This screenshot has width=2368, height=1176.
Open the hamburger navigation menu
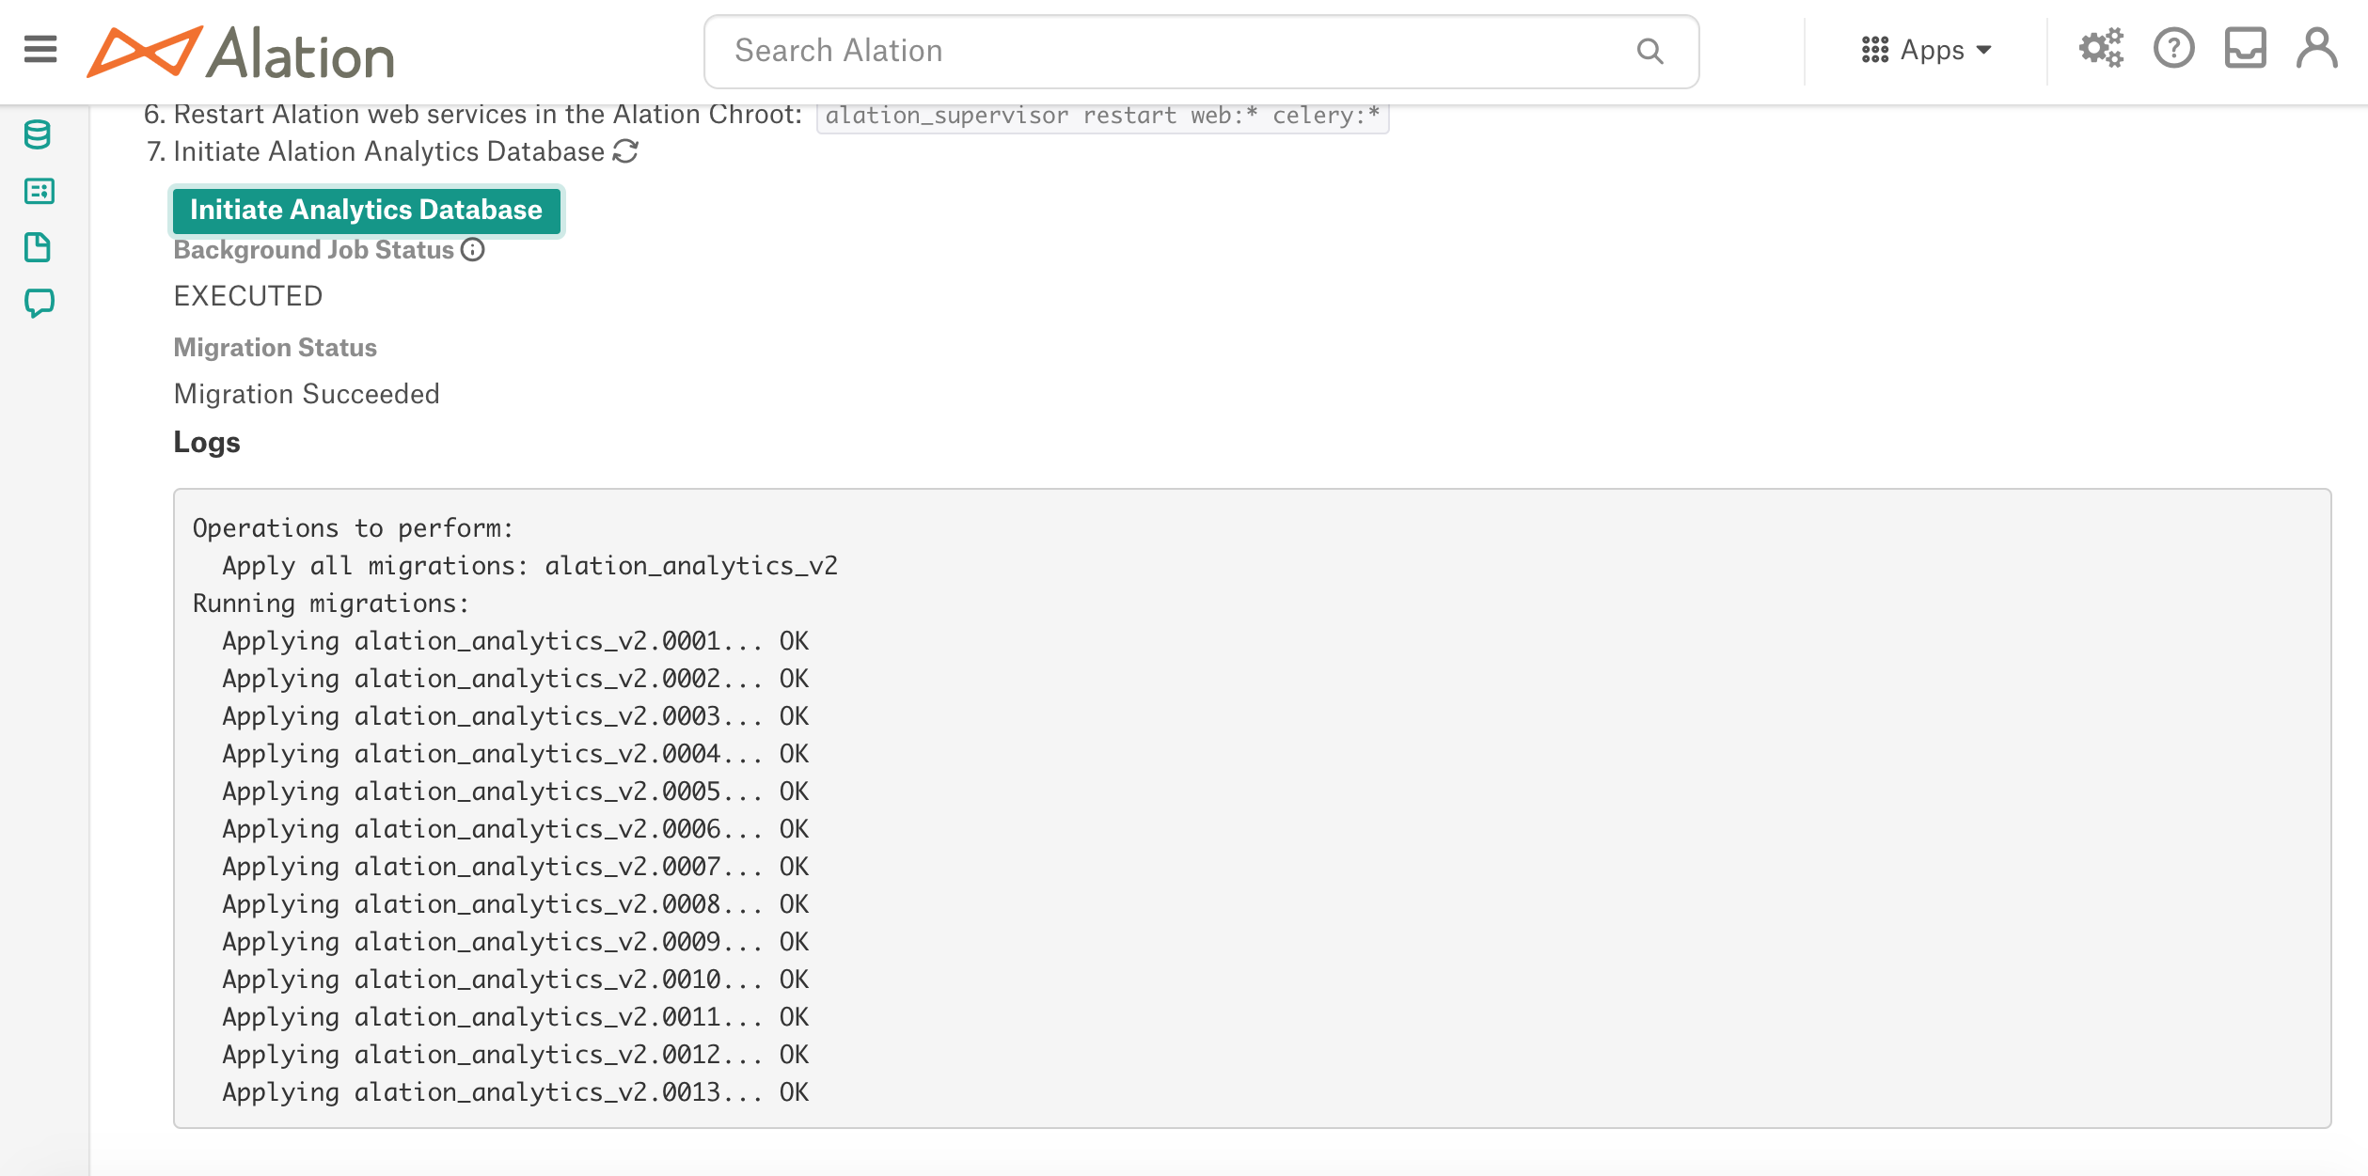(x=40, y=49)
